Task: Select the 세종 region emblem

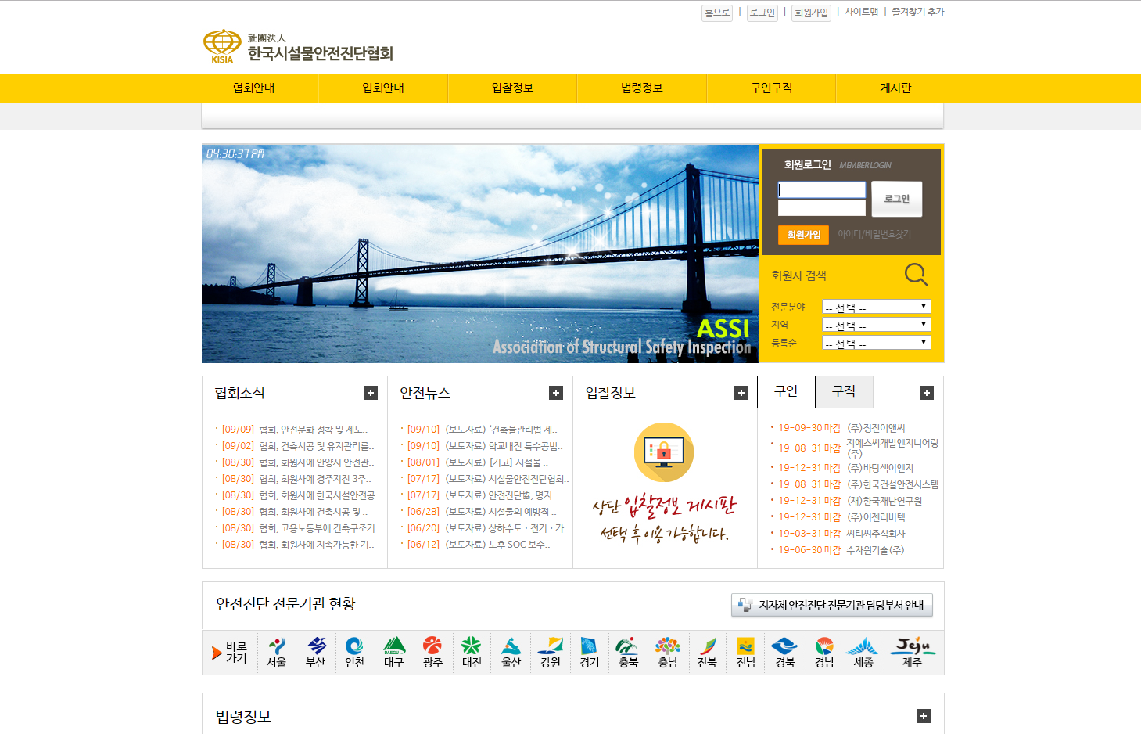Action: 863,653
